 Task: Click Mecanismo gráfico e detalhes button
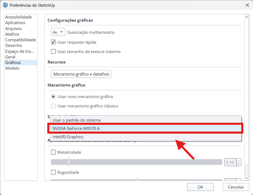(x=81, y=74)
